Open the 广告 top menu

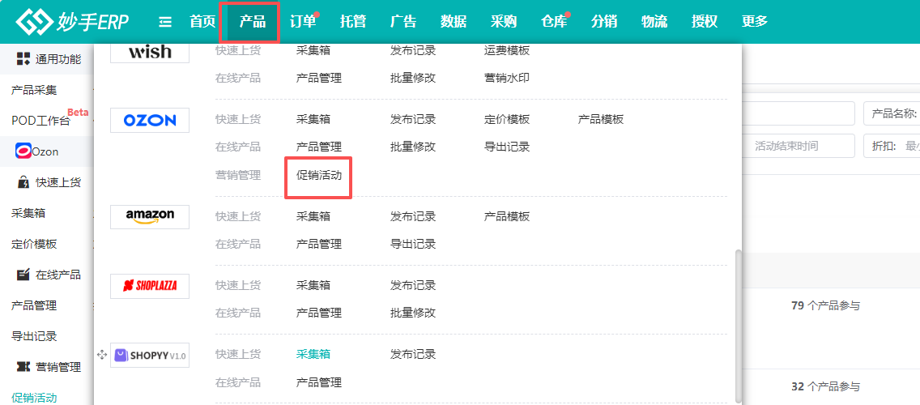(403, 22)
